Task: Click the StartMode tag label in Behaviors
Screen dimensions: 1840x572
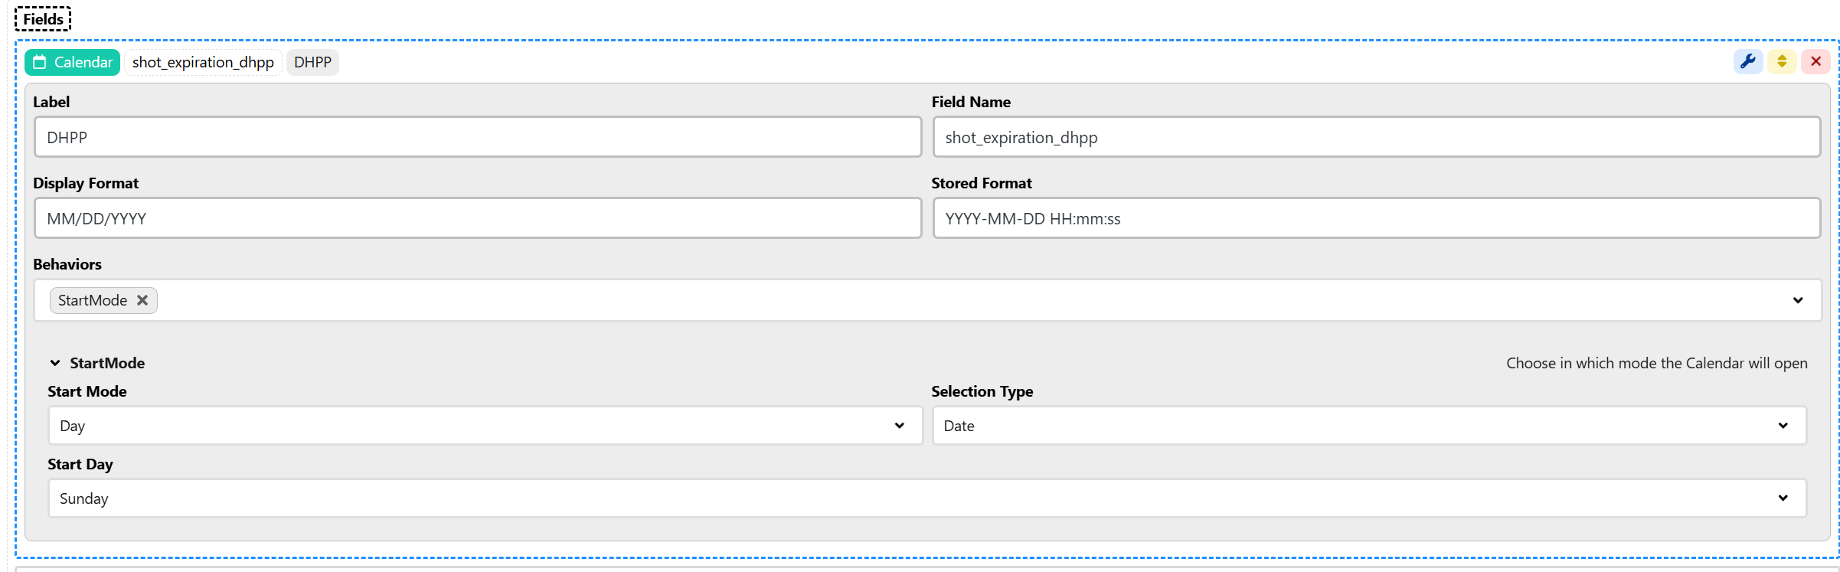Action: tap(93, 300)
